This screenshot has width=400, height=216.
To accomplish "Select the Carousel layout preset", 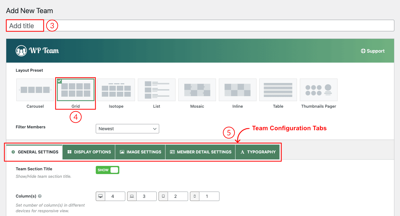I will pos(35,90).
